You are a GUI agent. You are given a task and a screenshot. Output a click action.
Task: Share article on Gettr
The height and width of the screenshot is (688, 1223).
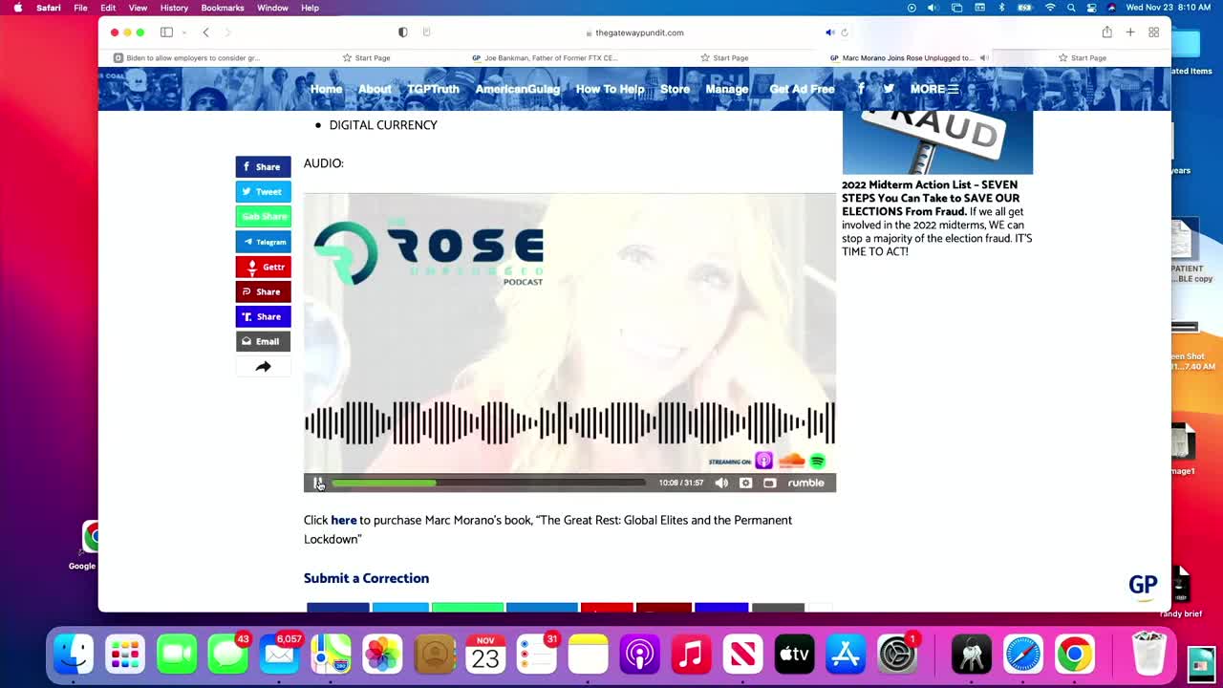pyautogui.click(x=263, y=267)
